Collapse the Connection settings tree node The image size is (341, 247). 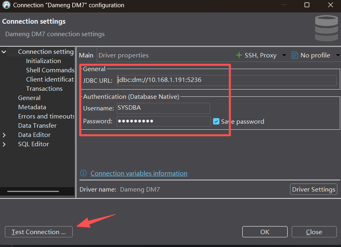[4, 52]
